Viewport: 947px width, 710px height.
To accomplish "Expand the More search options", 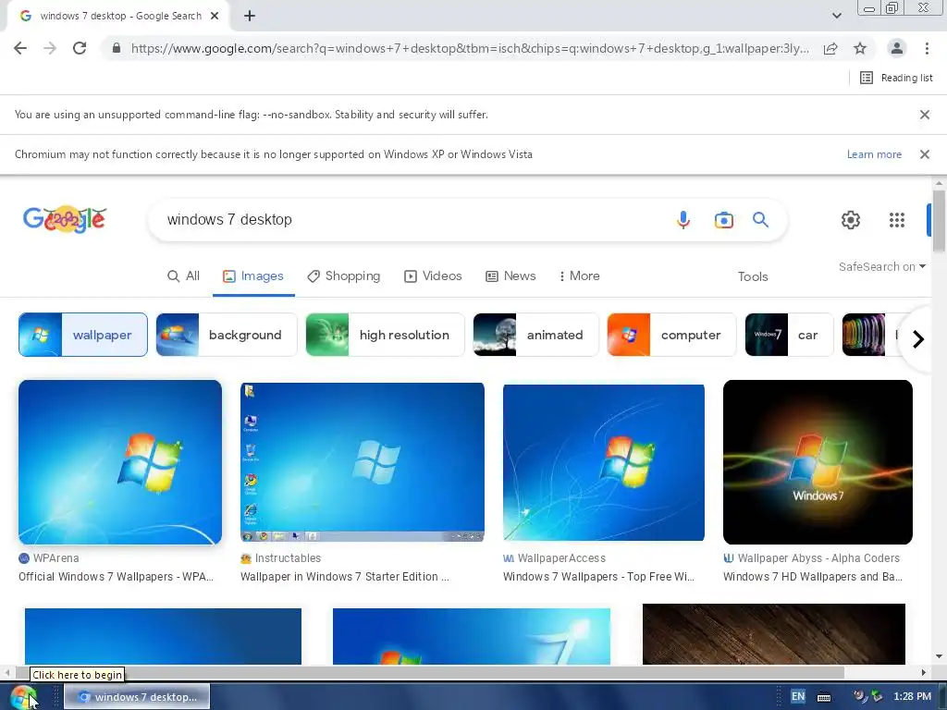I will pyautogui.click(x=579, y=275).
